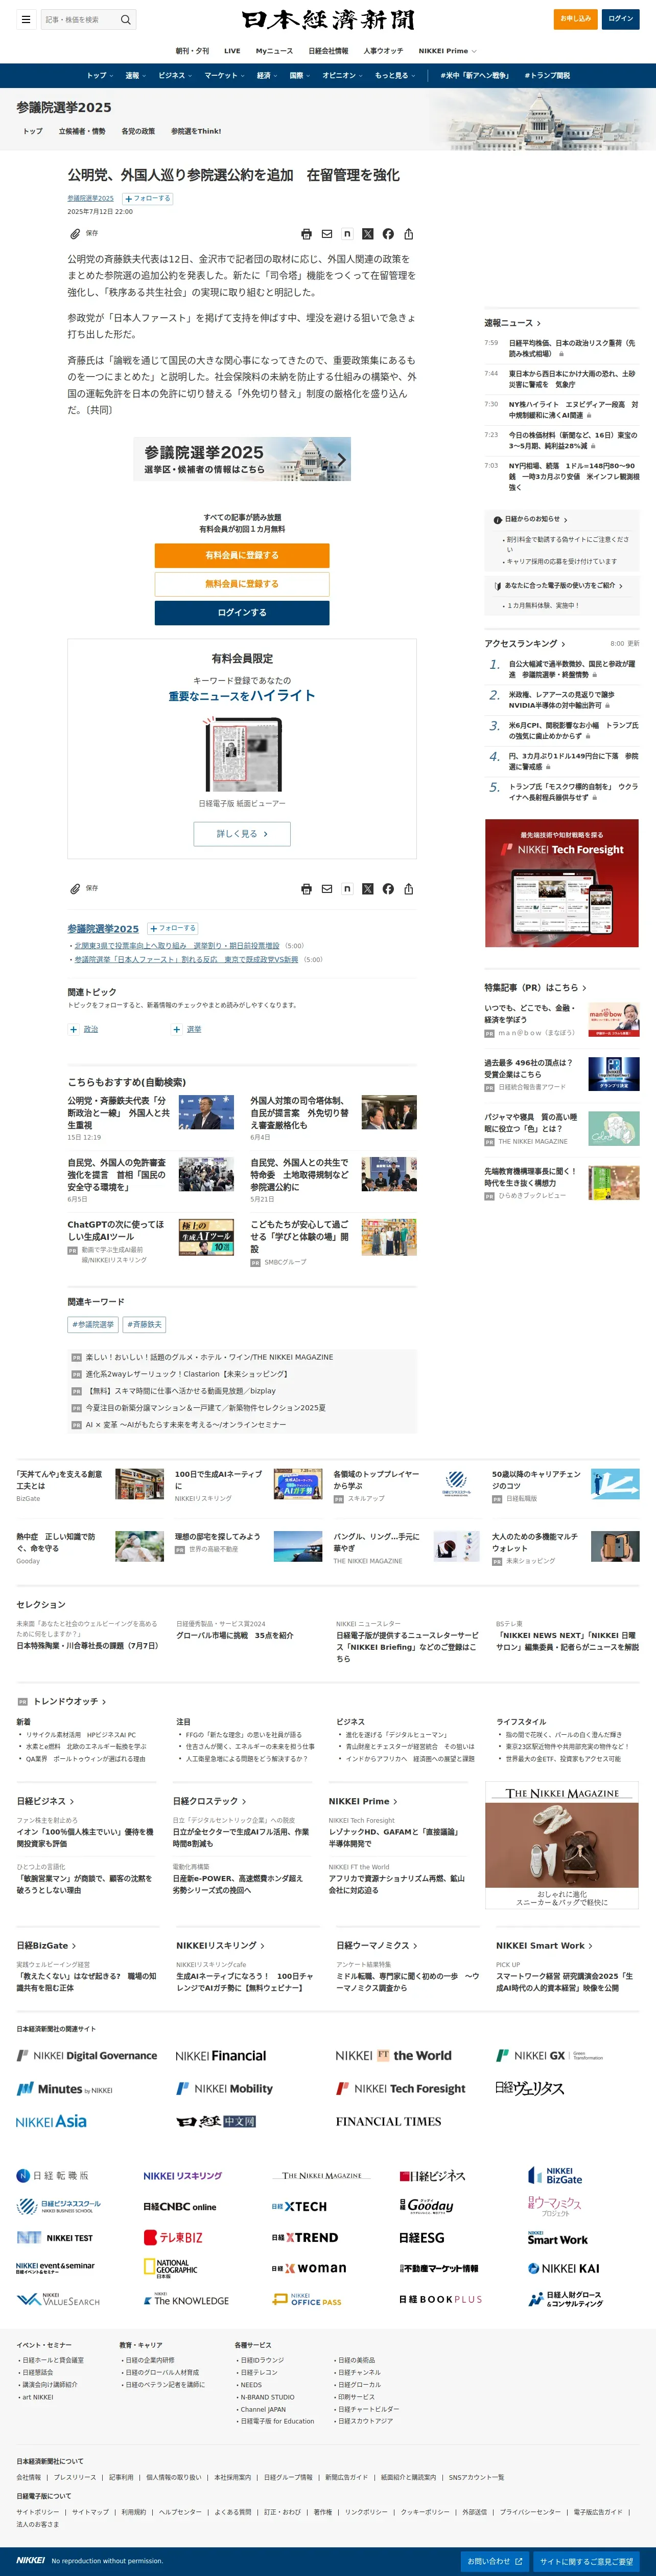Click the top upload share icon
Image resolution: width=656 pixels, height=2576 pixels.
click(408, 234)
